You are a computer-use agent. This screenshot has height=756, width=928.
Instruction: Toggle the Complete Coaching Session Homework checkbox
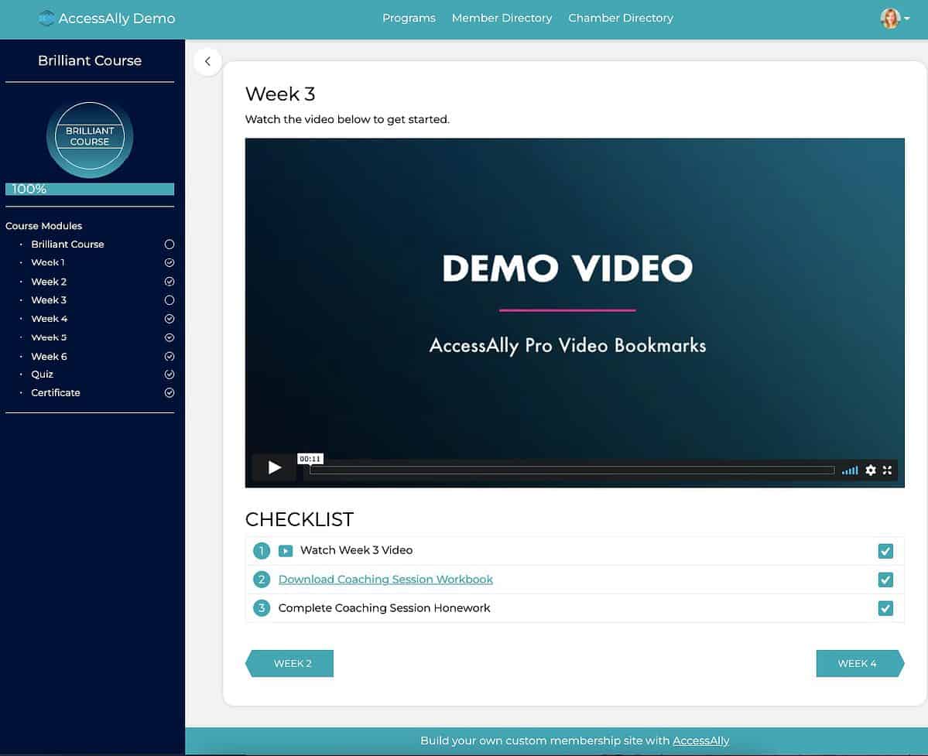click(x=885, y=608)
